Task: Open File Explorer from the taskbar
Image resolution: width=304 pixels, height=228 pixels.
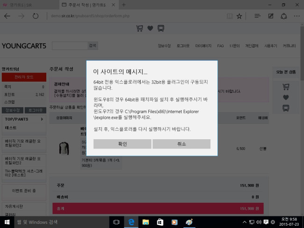Action: pos(145,221)
